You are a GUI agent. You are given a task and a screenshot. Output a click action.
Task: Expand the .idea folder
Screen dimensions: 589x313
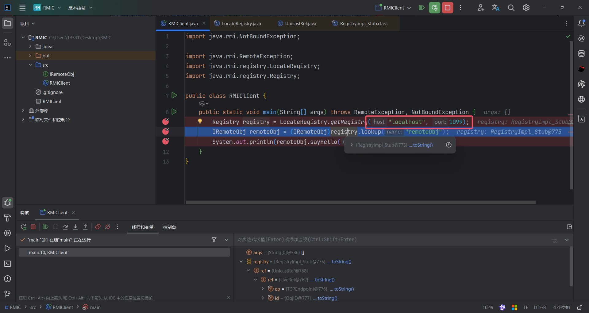(x=30, y=46)
